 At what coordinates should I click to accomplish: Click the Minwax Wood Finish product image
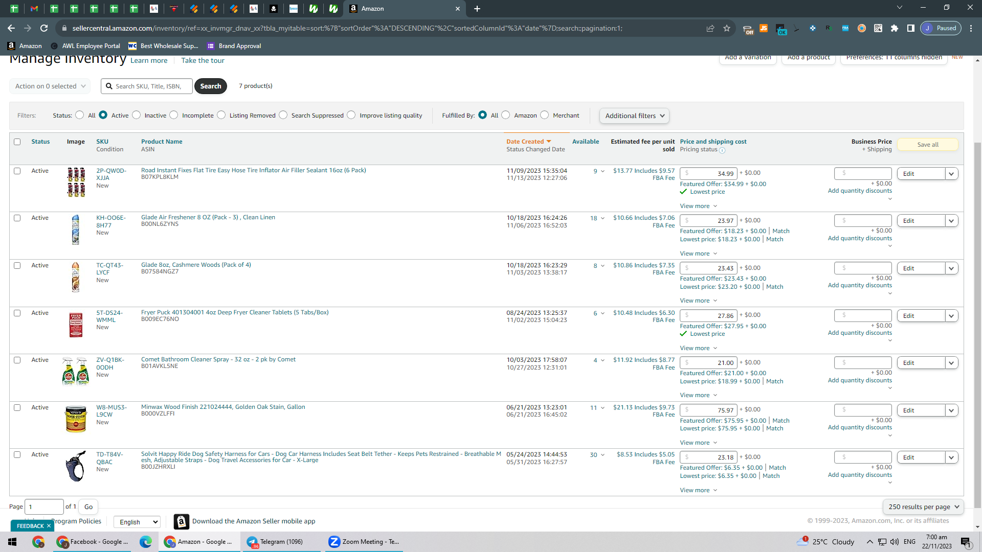point(76,419)
